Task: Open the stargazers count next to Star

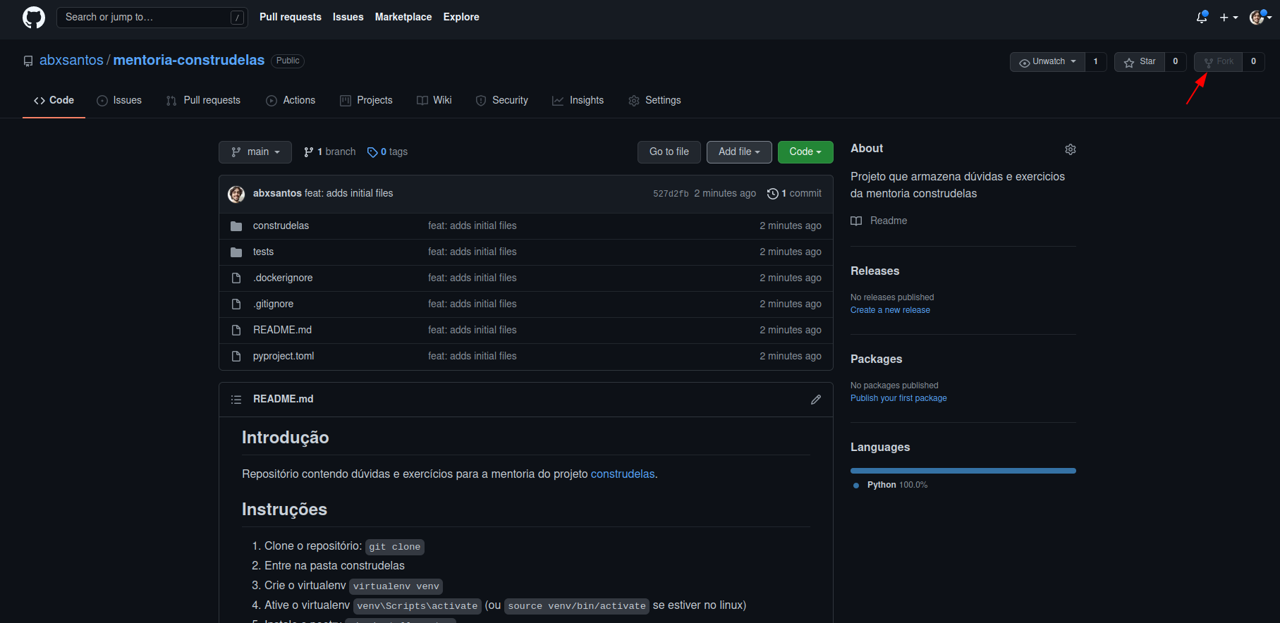Action: [x=1175, y=61]
